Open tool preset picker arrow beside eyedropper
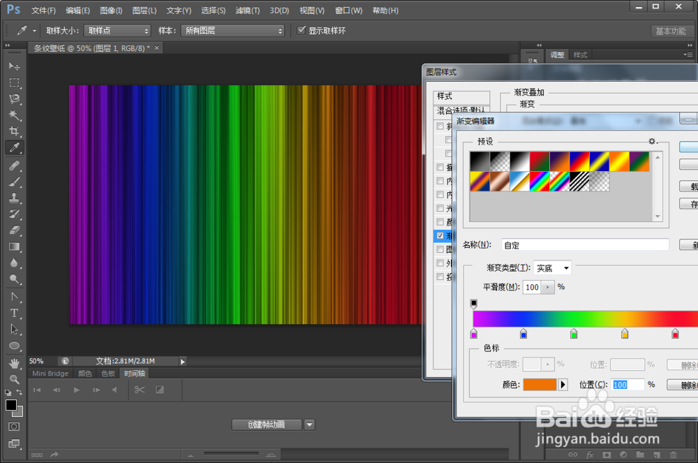698x463 pixels. point(34,31)
